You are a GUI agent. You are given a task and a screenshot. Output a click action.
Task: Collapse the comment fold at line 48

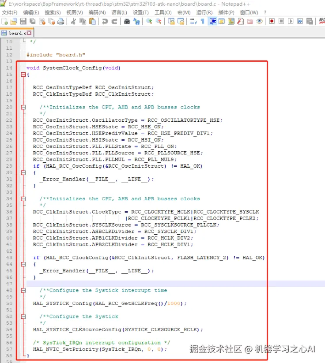pyautogui.click(x=23, y=291)
